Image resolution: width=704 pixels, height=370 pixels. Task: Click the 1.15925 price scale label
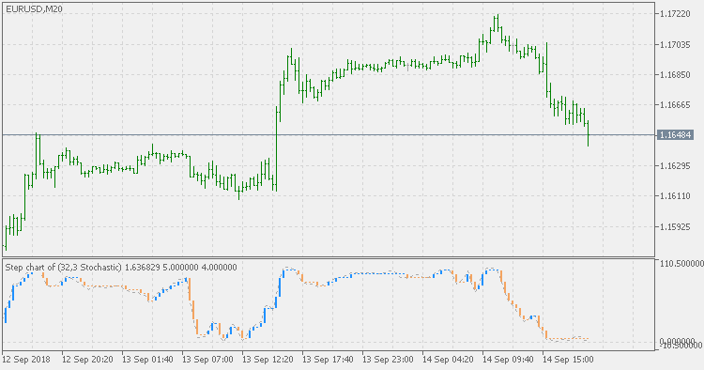[675, 226]
